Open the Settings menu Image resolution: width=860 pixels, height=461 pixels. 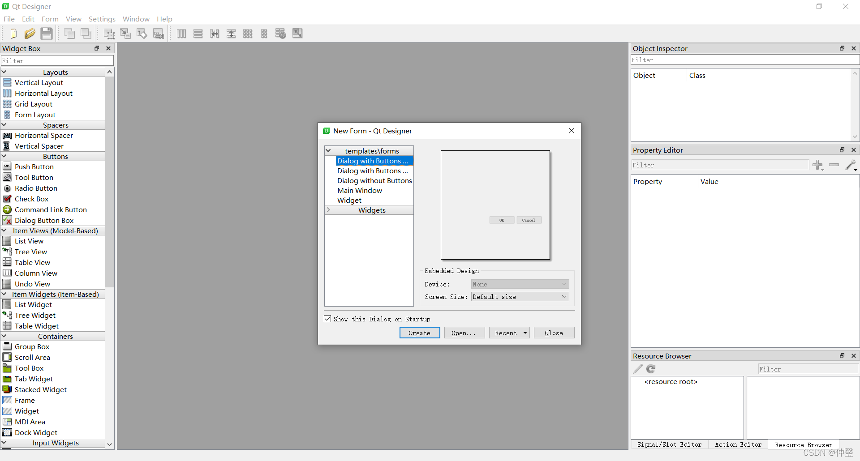pyautogui.click(x=102, y=19)
